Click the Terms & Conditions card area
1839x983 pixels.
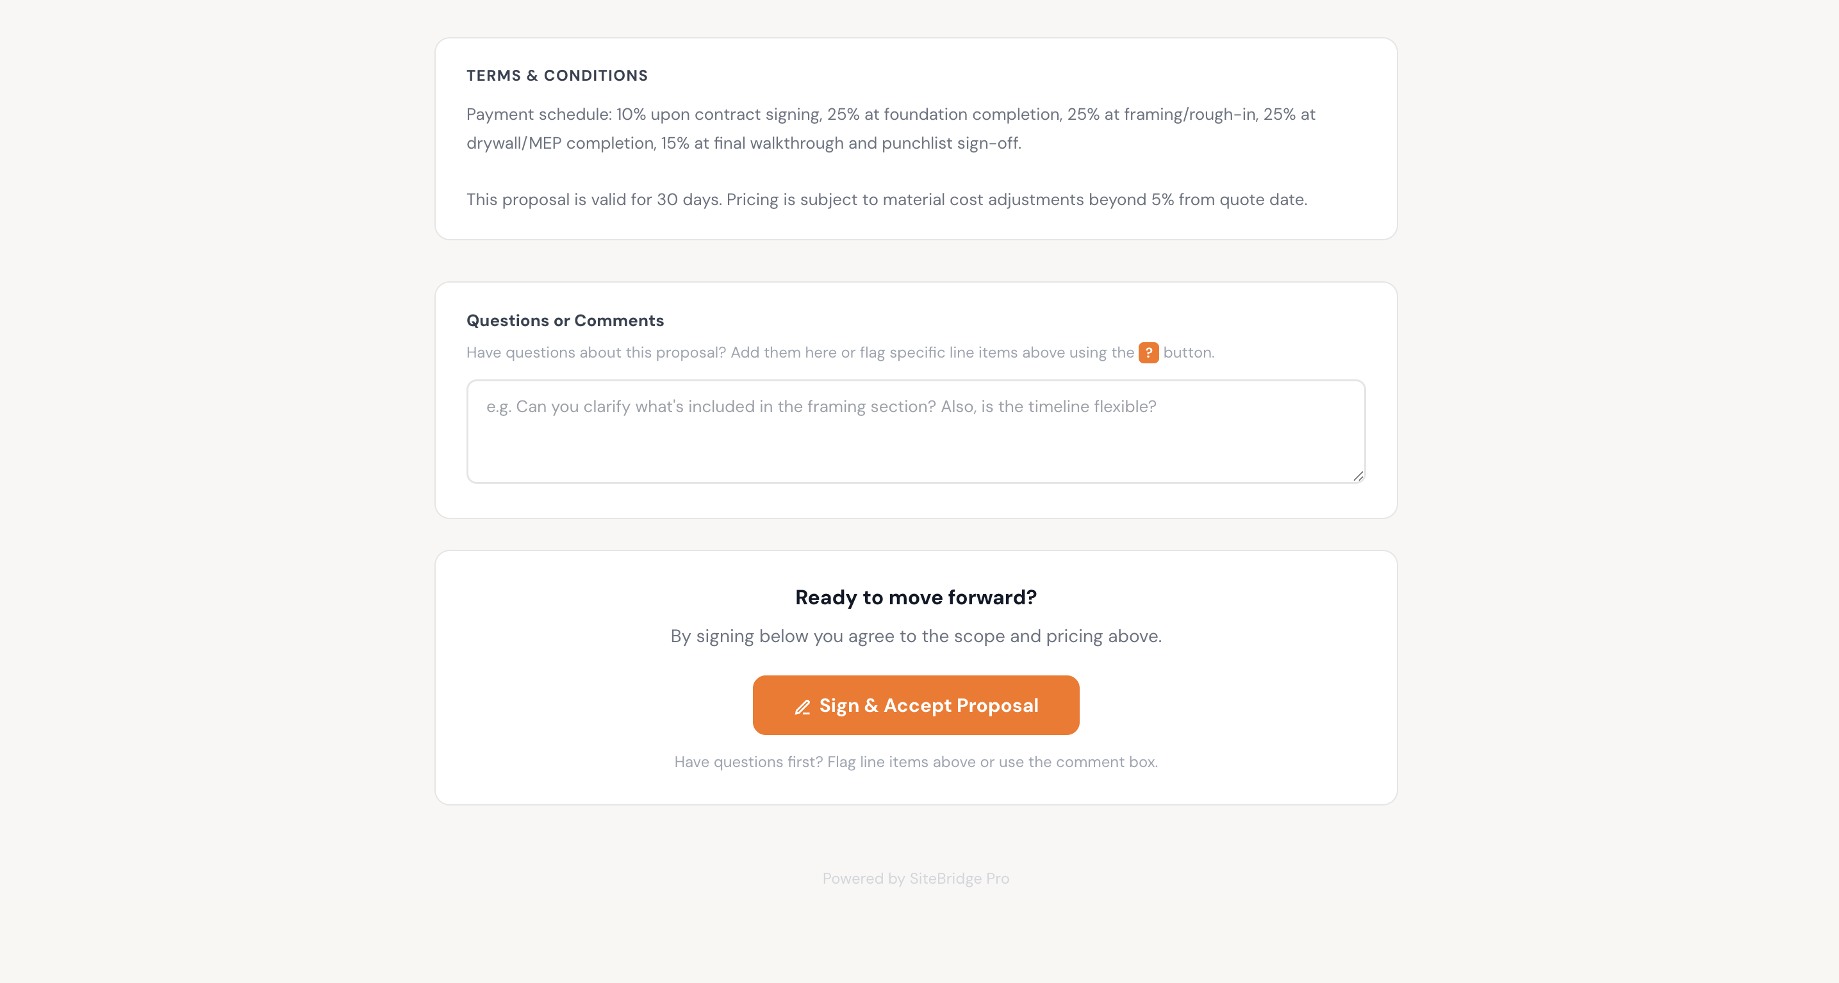915,139
